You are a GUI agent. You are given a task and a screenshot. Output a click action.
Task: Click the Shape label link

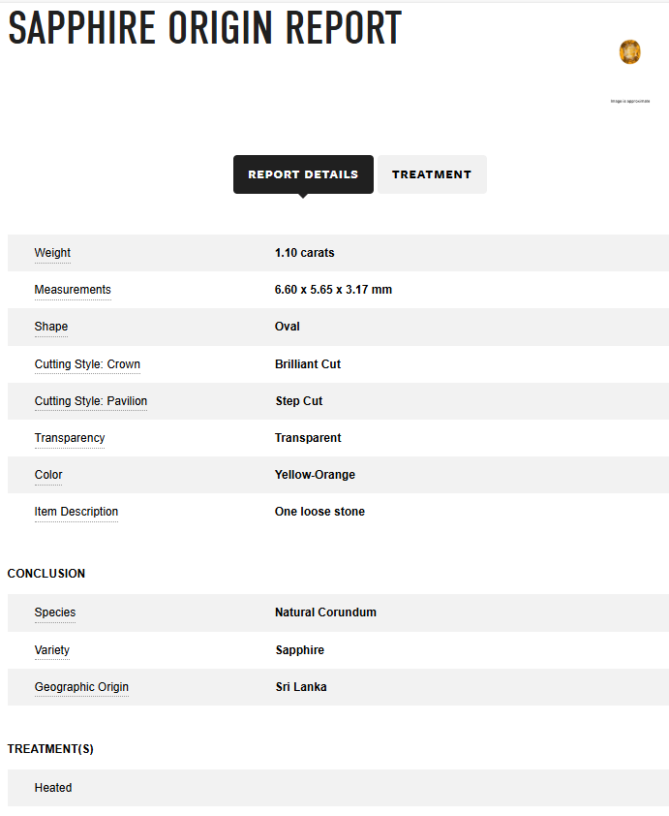pyautogui.click(x=51, y=327)
